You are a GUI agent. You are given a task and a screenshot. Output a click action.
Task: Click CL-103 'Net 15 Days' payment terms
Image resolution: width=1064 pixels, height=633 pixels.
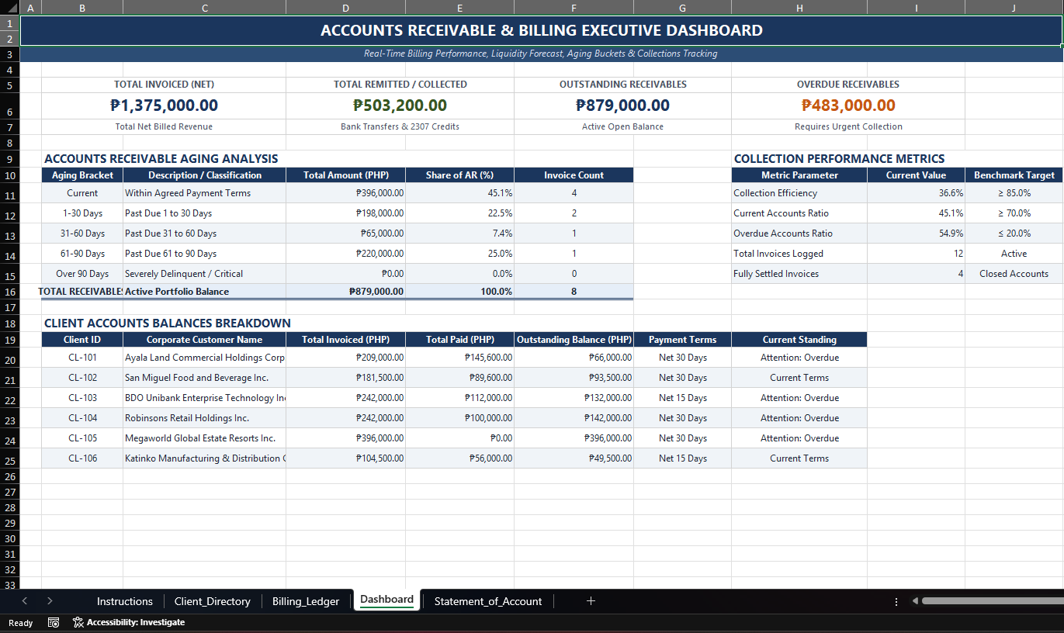(682, 398)
